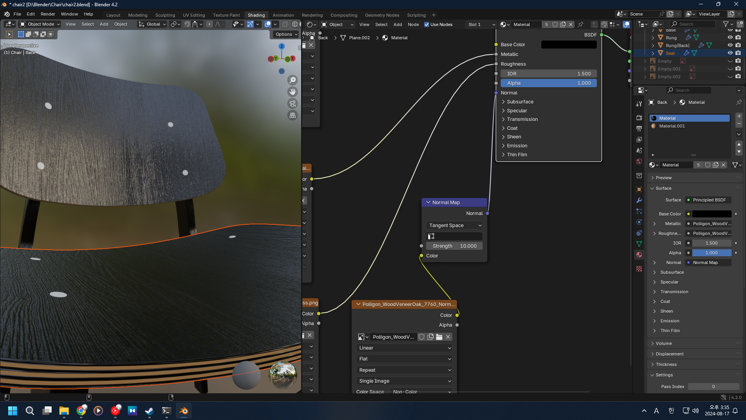This screenshot has width=746, height=420.
Task: Open the Tool properties tab
Action: [x=639, y=104]
